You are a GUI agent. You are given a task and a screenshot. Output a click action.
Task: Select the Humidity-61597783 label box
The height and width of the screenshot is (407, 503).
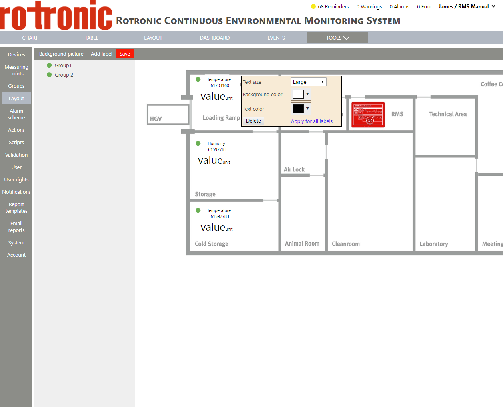click(214, 153)
